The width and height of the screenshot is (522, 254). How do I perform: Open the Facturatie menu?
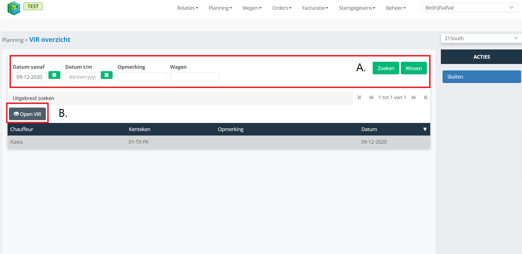tap(315, 8)
